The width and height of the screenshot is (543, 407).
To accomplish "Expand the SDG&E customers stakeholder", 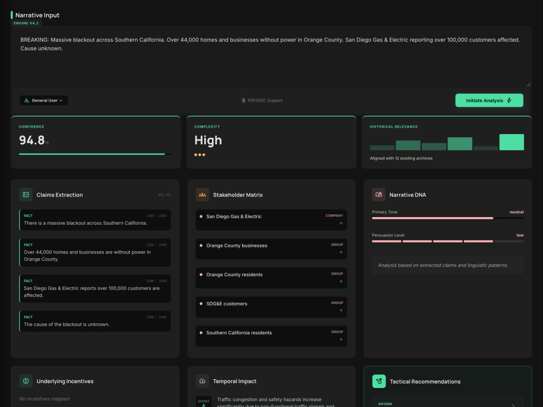I will [x=341, y=310].
